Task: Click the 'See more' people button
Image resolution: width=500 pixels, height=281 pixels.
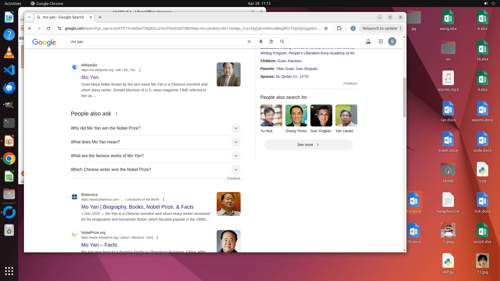Action: (x=309, y=145)
